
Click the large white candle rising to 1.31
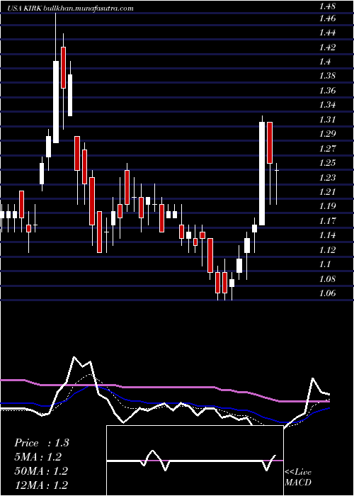pos(262,174)
